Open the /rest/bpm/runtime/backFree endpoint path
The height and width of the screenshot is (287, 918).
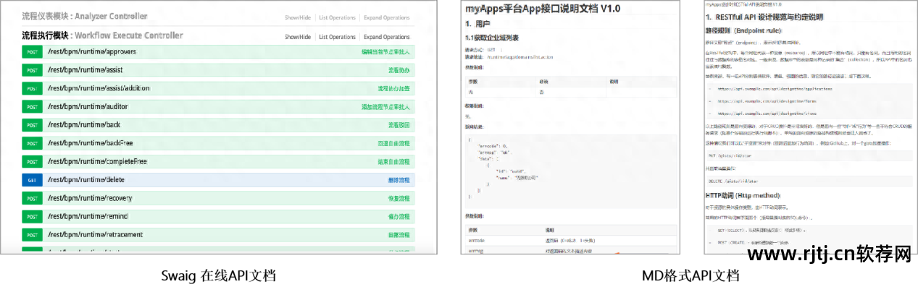click(x=90, y=143)
